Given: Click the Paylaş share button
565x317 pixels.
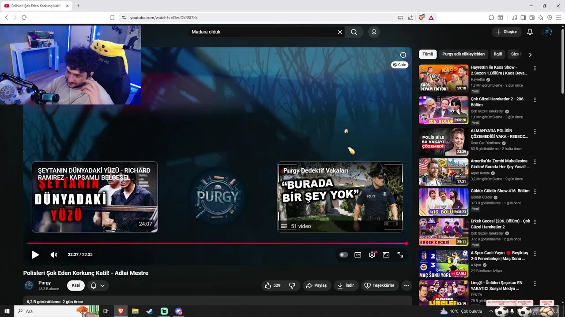Looking at the screenshot, I should (x=316, y=285).
